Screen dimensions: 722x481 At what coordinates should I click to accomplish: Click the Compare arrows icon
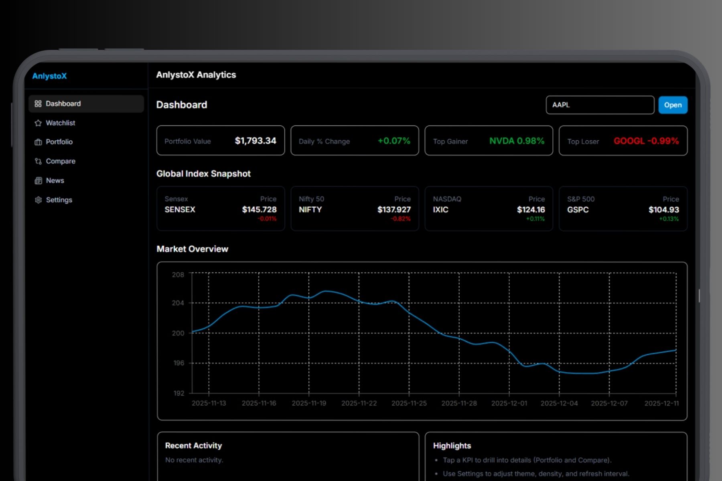38,161
